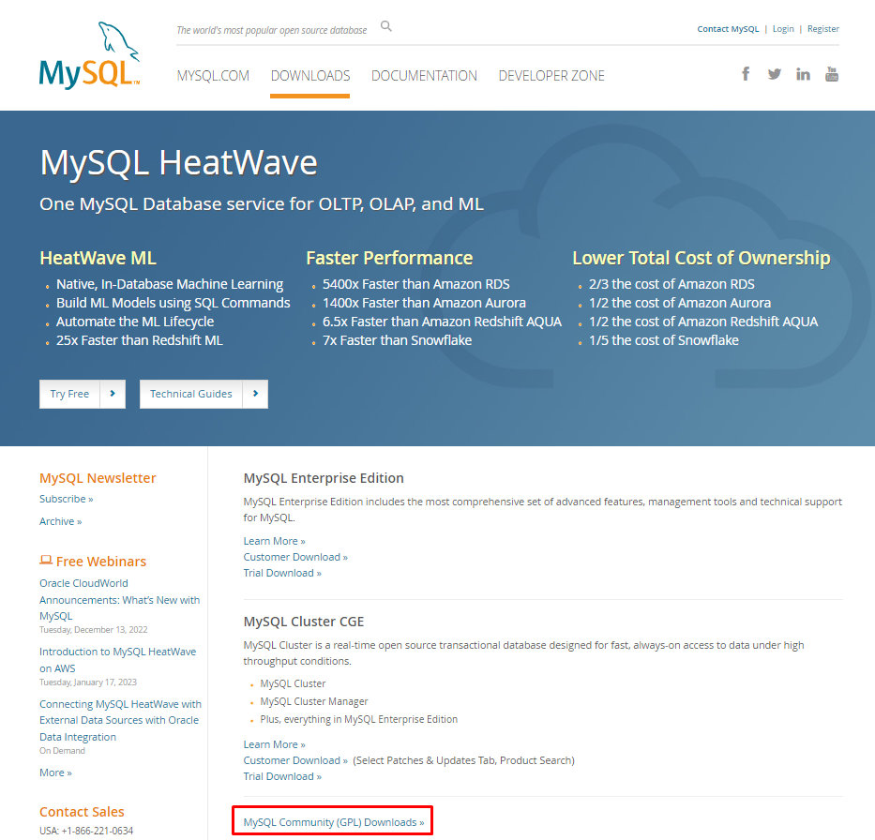Click Learn More under MySQL Cluster CGE

click(x=274, y=744)
